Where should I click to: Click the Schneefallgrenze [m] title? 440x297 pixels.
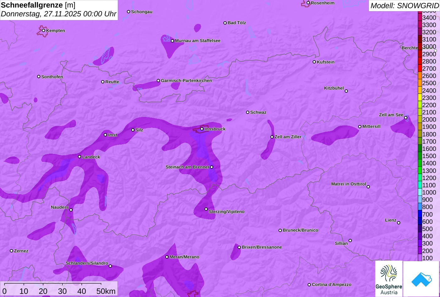point(38,5)
